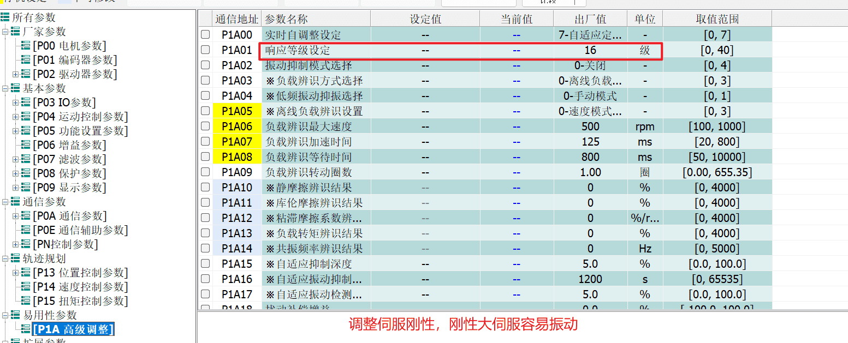Click the list icon beside 所有参数 root

coord(5,17)
